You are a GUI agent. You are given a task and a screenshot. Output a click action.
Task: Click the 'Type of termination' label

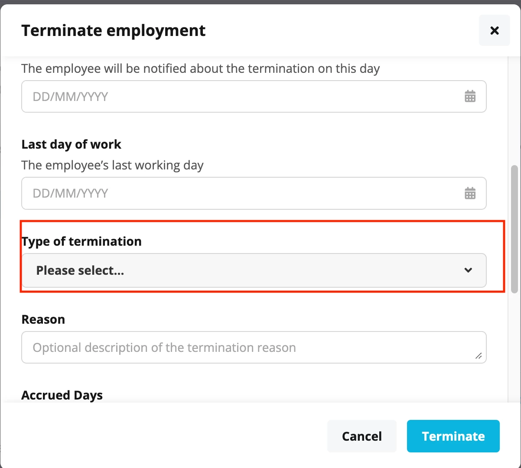(81, 241)
